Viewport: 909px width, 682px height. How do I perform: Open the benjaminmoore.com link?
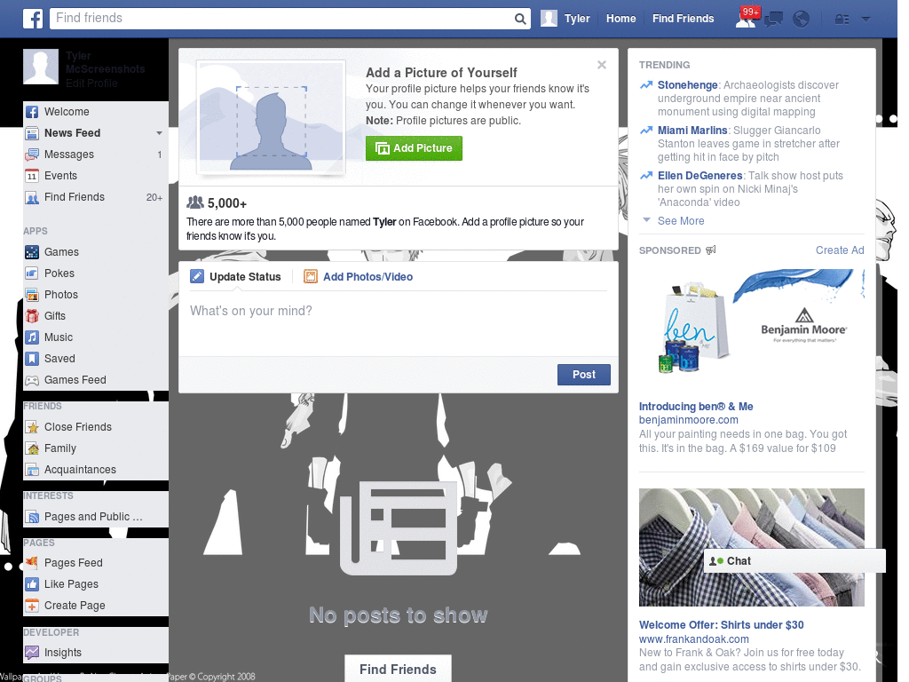688,420
